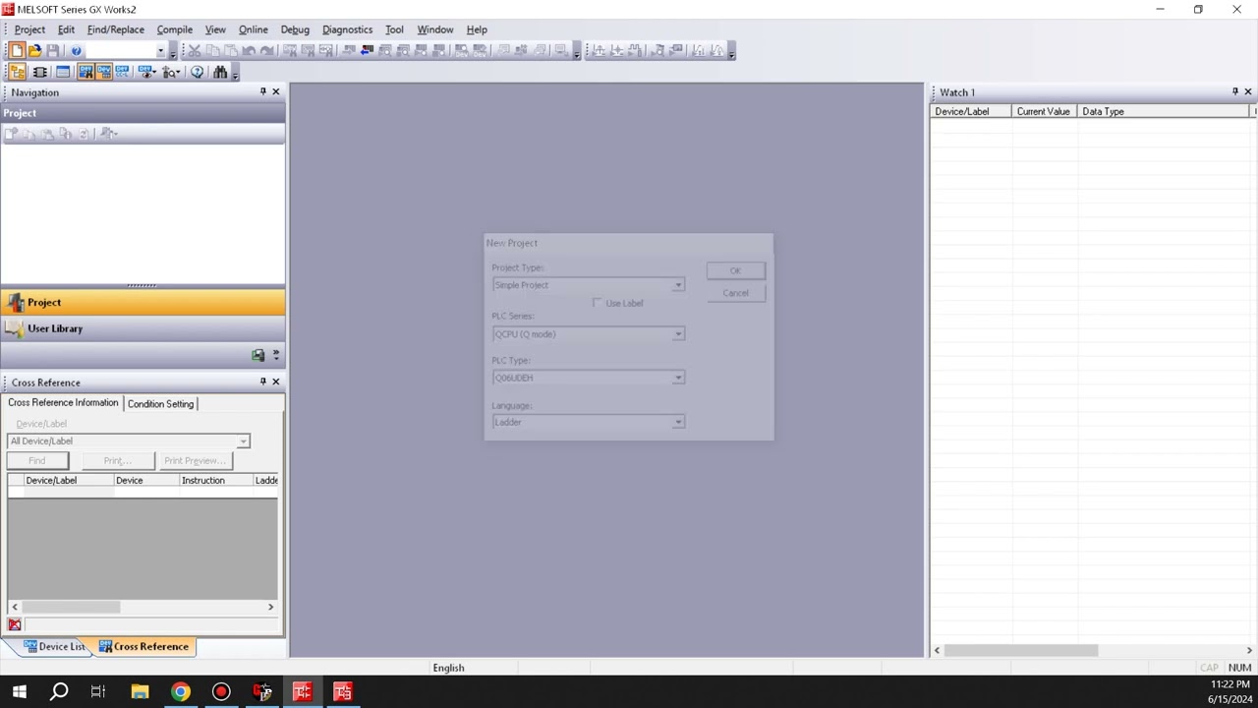Click the Undo arrow icon
The image size is (1258, 708).
[249, 50]
